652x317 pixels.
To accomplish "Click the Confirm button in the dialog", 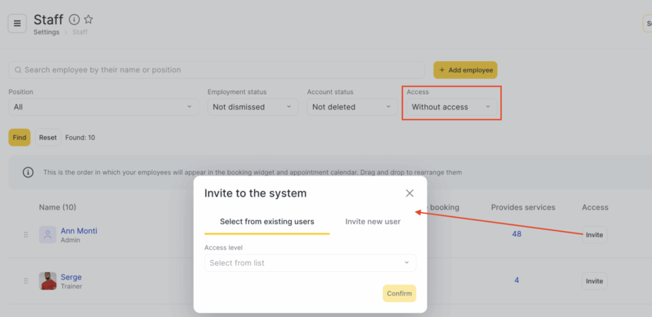I will [x=399, y=293].
